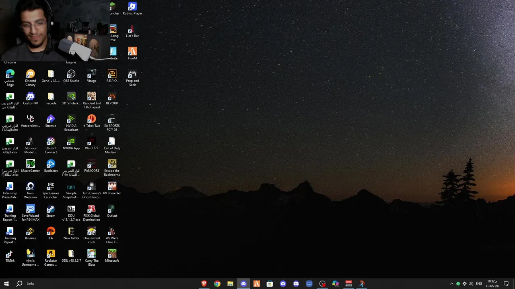Open Rockstar Games Launcher shortcut
The width and height of the screenshot is (515, 289).
point(51,258)
